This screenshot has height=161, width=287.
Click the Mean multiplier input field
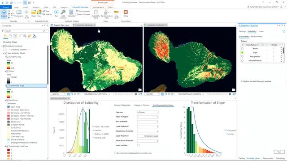point(148,117)
